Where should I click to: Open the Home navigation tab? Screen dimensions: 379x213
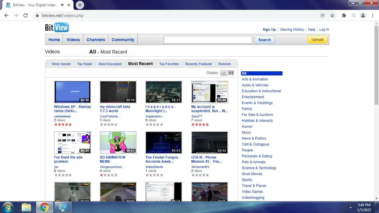pyautogui.click(x=54, y=40)
